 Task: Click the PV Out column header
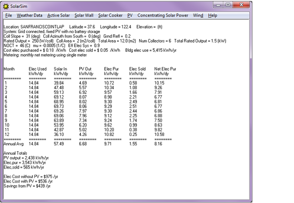pos(85,69)
